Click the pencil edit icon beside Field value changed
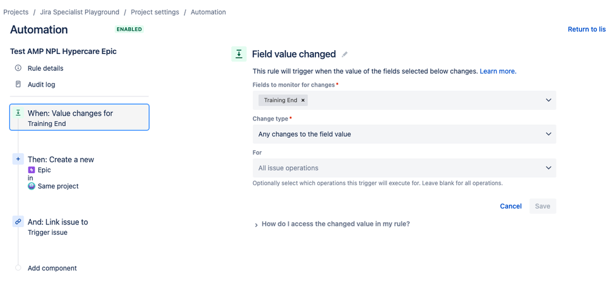 coord(345,54)
